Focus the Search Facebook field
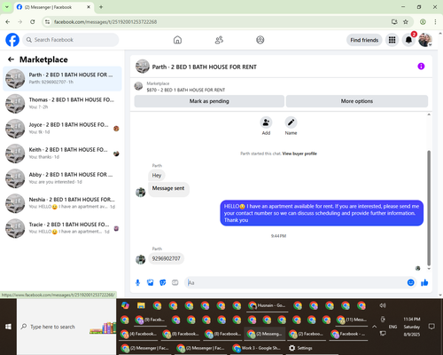This screenshot has height=355, width=443. point(71,40)
